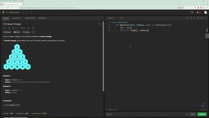209x118 pixels.
Task: Click the blue assistant icon in editor
Action: click(203, 106)
